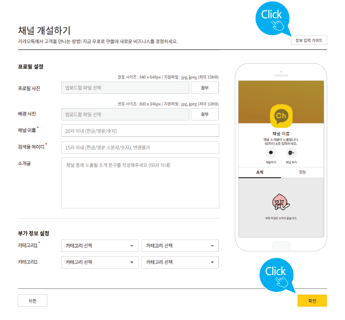Click the top Click hand bubble graphic
345x320 pixels.
(273, 19)
